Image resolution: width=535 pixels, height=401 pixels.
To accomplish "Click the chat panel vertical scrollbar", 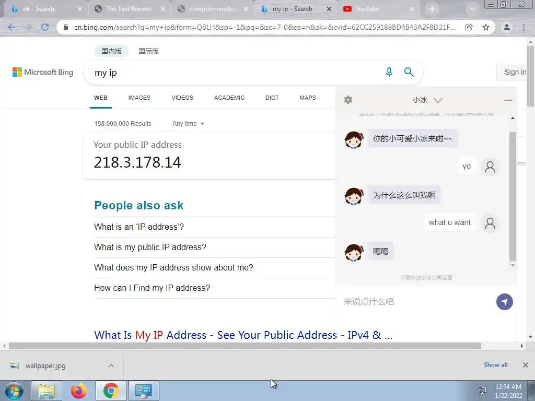I will pyautogui.click(x=513, y=196).
